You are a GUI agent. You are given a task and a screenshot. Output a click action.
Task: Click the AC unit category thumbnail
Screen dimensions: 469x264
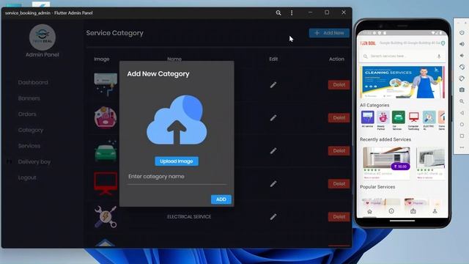(x=106, y=84)
